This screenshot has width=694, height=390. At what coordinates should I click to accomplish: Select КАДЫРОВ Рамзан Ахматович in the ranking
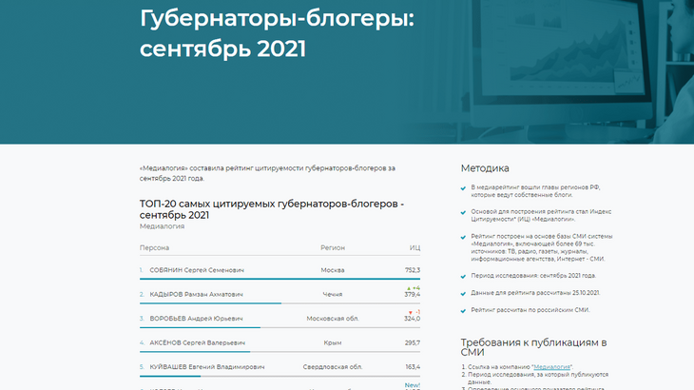point(196,294)
